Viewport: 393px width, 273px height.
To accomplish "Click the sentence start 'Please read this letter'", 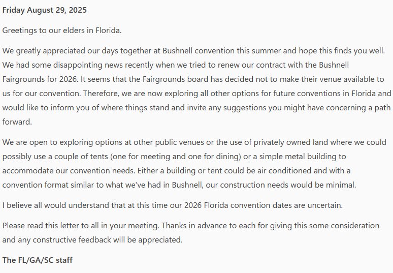I will coord(44,225).
